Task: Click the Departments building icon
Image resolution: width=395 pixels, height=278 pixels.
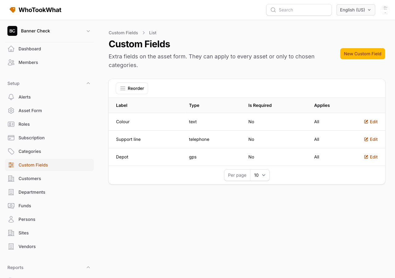Action: point(11,192)
